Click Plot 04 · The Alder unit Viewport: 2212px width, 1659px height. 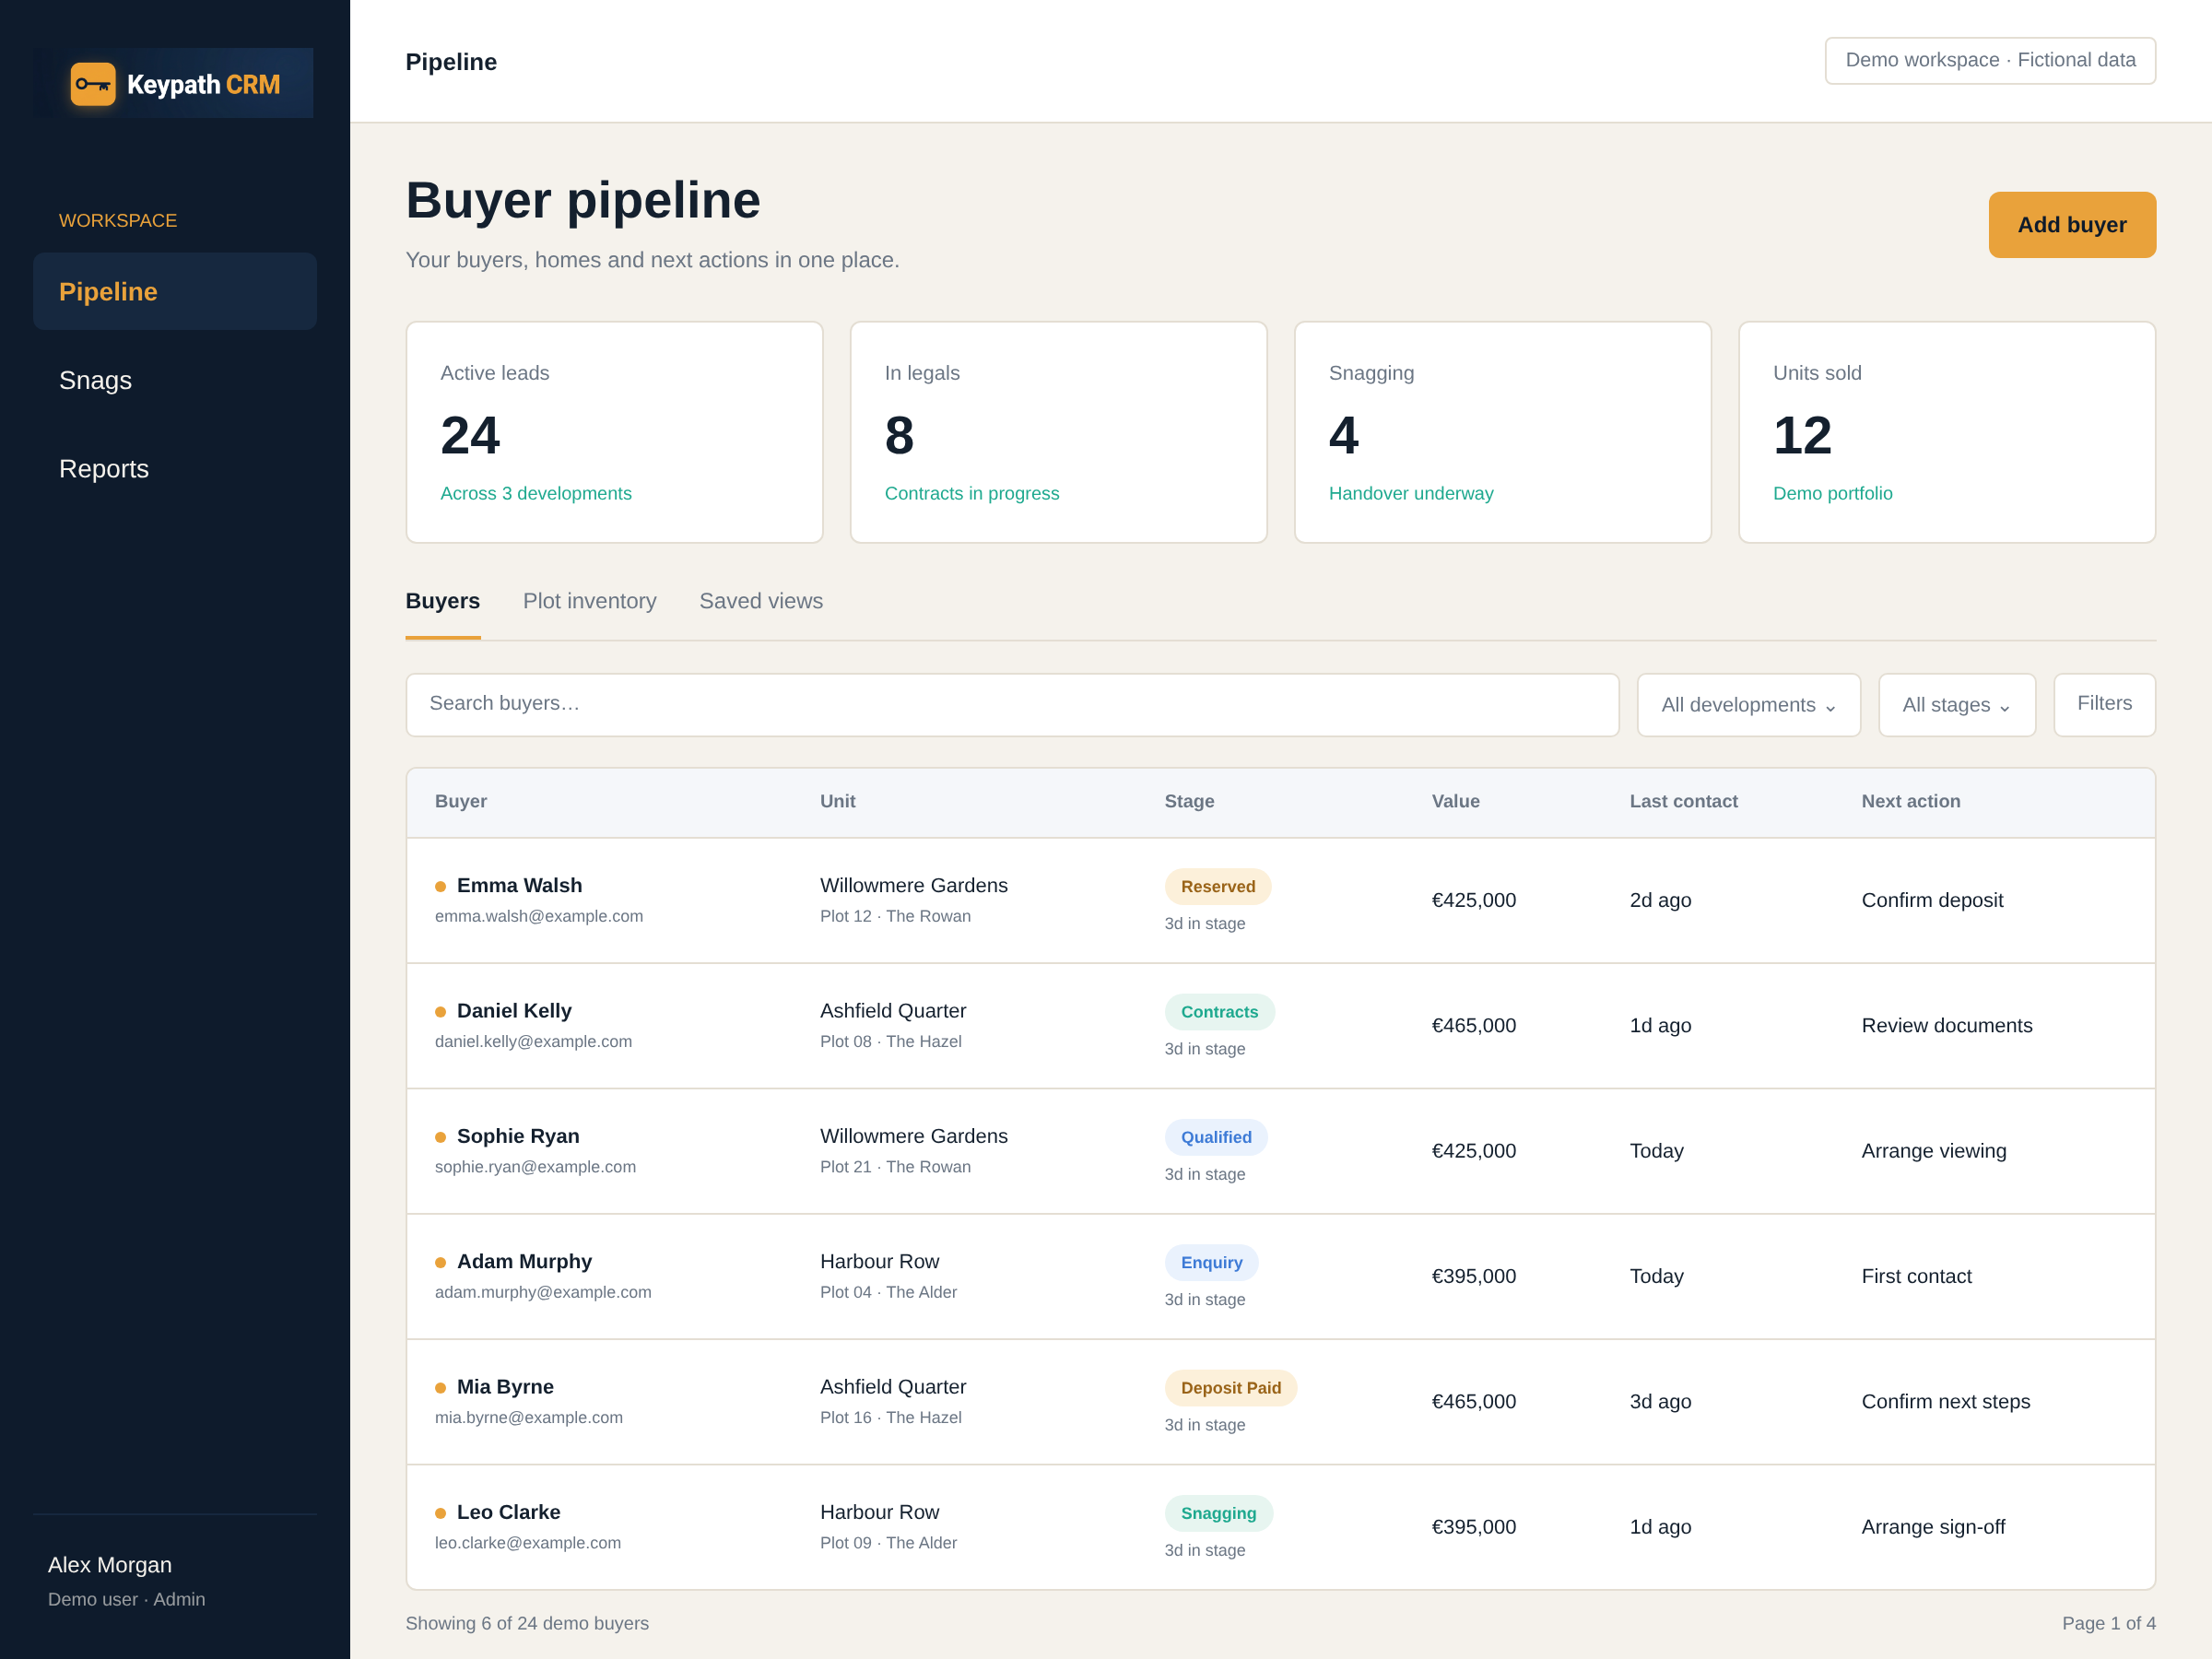888,1292
